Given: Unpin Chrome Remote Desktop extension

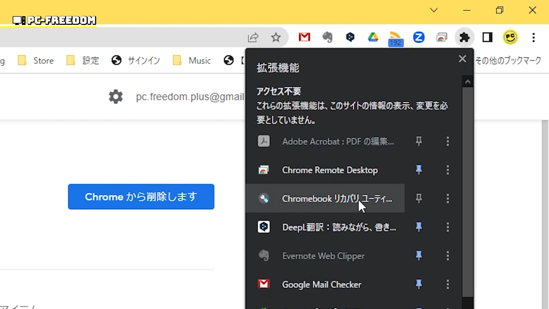Looking at the screenshot, I should pos(419,170).
